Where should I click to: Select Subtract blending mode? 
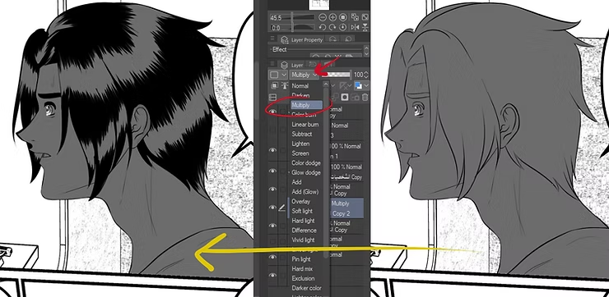coord(302,134)
